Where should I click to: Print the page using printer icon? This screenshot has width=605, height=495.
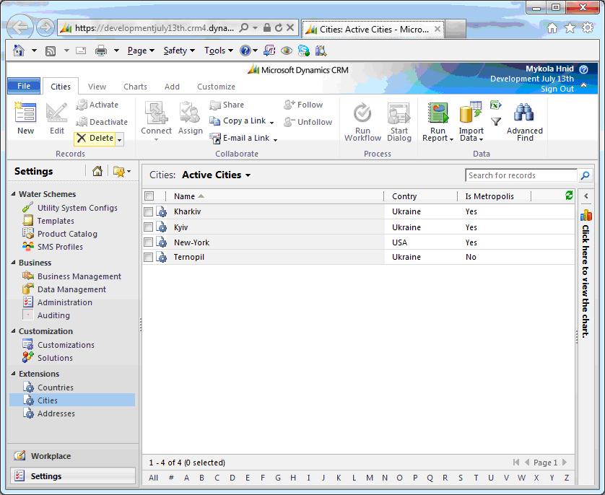pos(100,51)
